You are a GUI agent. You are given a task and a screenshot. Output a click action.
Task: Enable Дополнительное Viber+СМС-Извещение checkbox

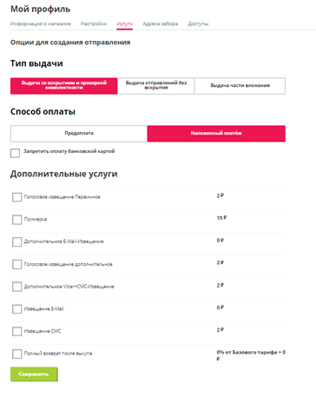pyautogui.click(x=16, y=287)
